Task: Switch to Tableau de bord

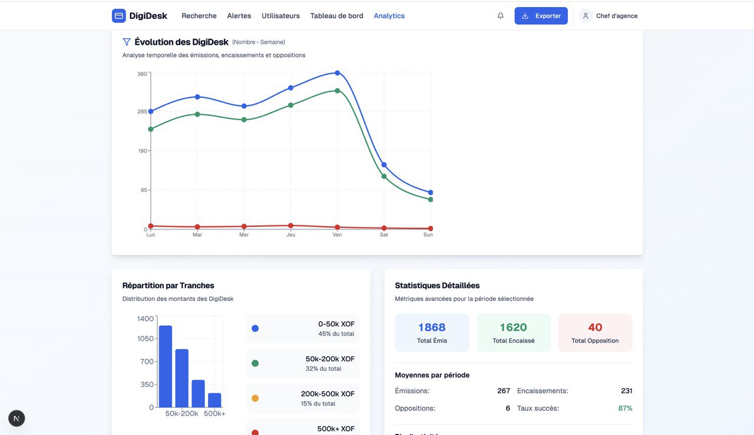Action: 337,16
